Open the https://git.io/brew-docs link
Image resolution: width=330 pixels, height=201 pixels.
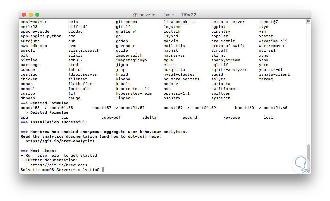coord(59,165)
